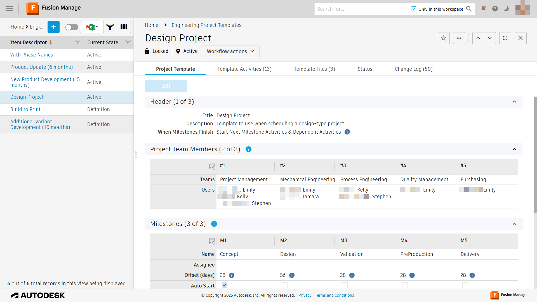537x302 pixels.
Task: Expand item to full screen view
Action: click(505, 38)
